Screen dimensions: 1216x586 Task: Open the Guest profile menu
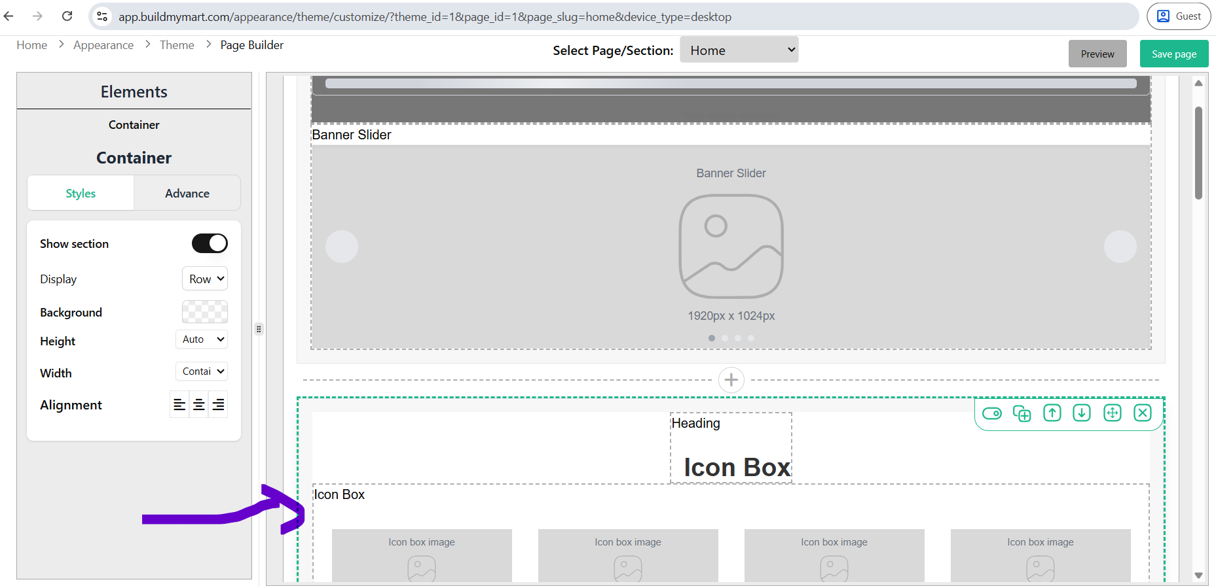pyautogui.click(x=1179, y=16)
